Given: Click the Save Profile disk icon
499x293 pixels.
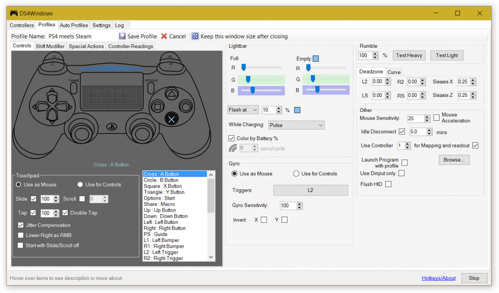Looking at the screenshot, I should pos(121,36).
